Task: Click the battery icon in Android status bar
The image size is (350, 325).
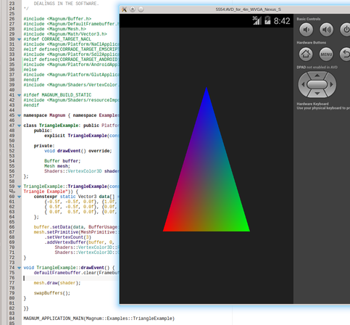Action: 267,20
